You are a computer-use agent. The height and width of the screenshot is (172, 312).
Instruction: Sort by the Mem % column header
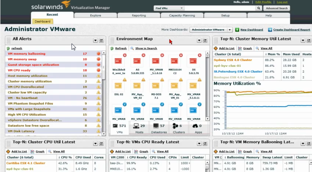272,54
